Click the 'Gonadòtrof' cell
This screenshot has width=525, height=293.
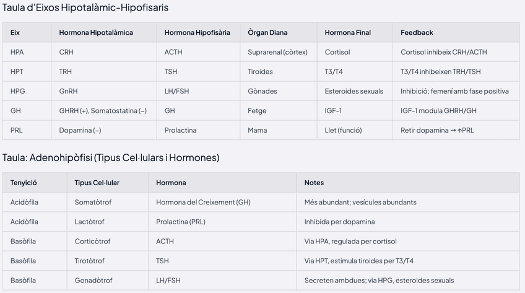(x=93, y=281)
